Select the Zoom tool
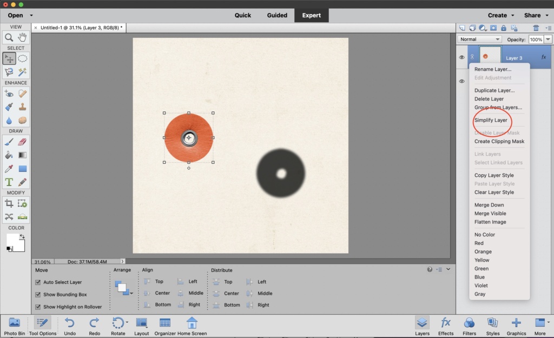The width and height of the screenshot is (554, 338). pos(9,37)
